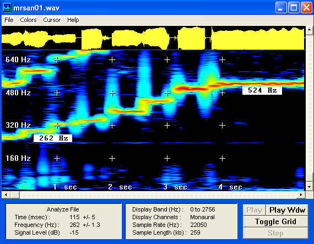Click the vertical scrollbar up arrow
Viewport: 314px width, 244px height.
[310, 30]
